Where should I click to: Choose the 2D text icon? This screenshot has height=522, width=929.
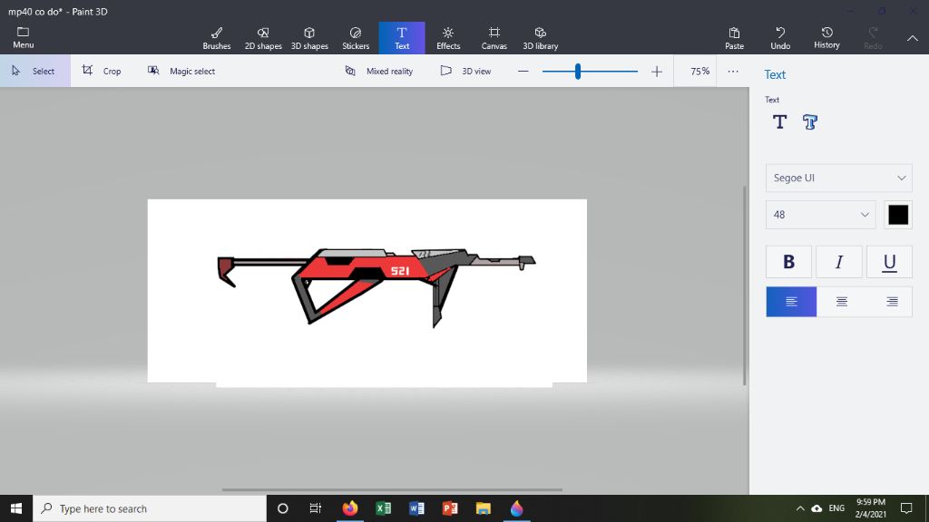pos(779,122)
